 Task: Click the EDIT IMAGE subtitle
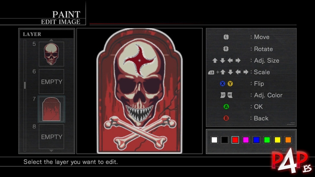[x=61, y=22]
